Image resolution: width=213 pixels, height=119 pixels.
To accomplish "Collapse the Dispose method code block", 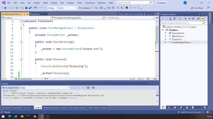I will pos(21,59).
